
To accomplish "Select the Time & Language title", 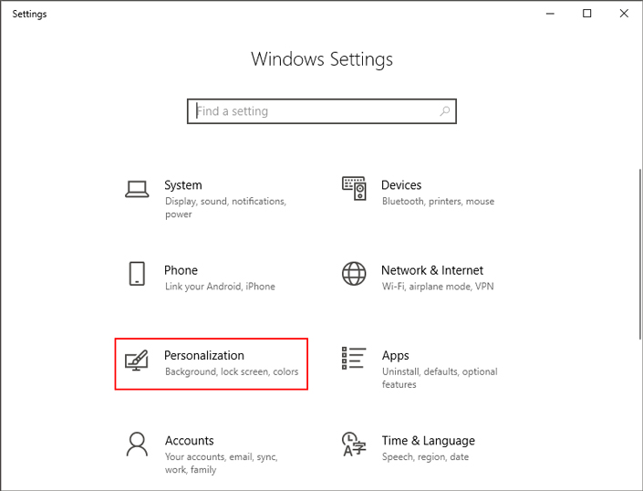I will [429, 441].
